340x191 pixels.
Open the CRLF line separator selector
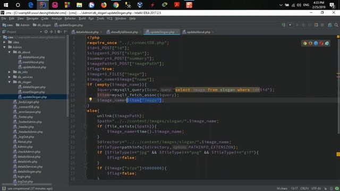pyautogui.click(x=304, y=188)
